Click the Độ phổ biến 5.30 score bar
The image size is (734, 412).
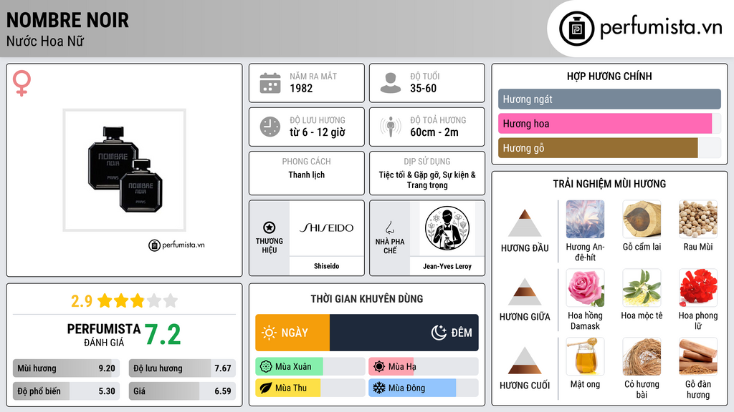(66, 391)
